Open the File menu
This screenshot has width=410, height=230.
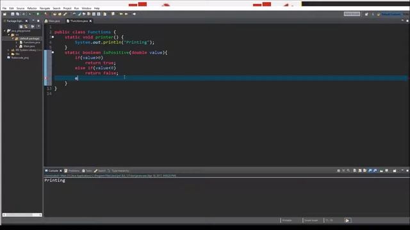click(x=4, y=8)
